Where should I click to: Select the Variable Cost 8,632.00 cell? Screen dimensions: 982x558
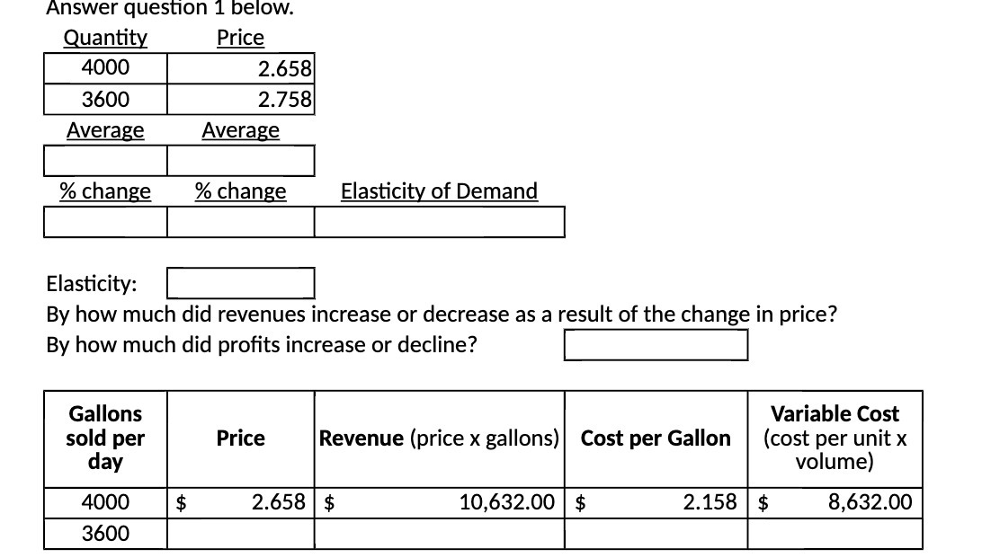coord(835,502)
